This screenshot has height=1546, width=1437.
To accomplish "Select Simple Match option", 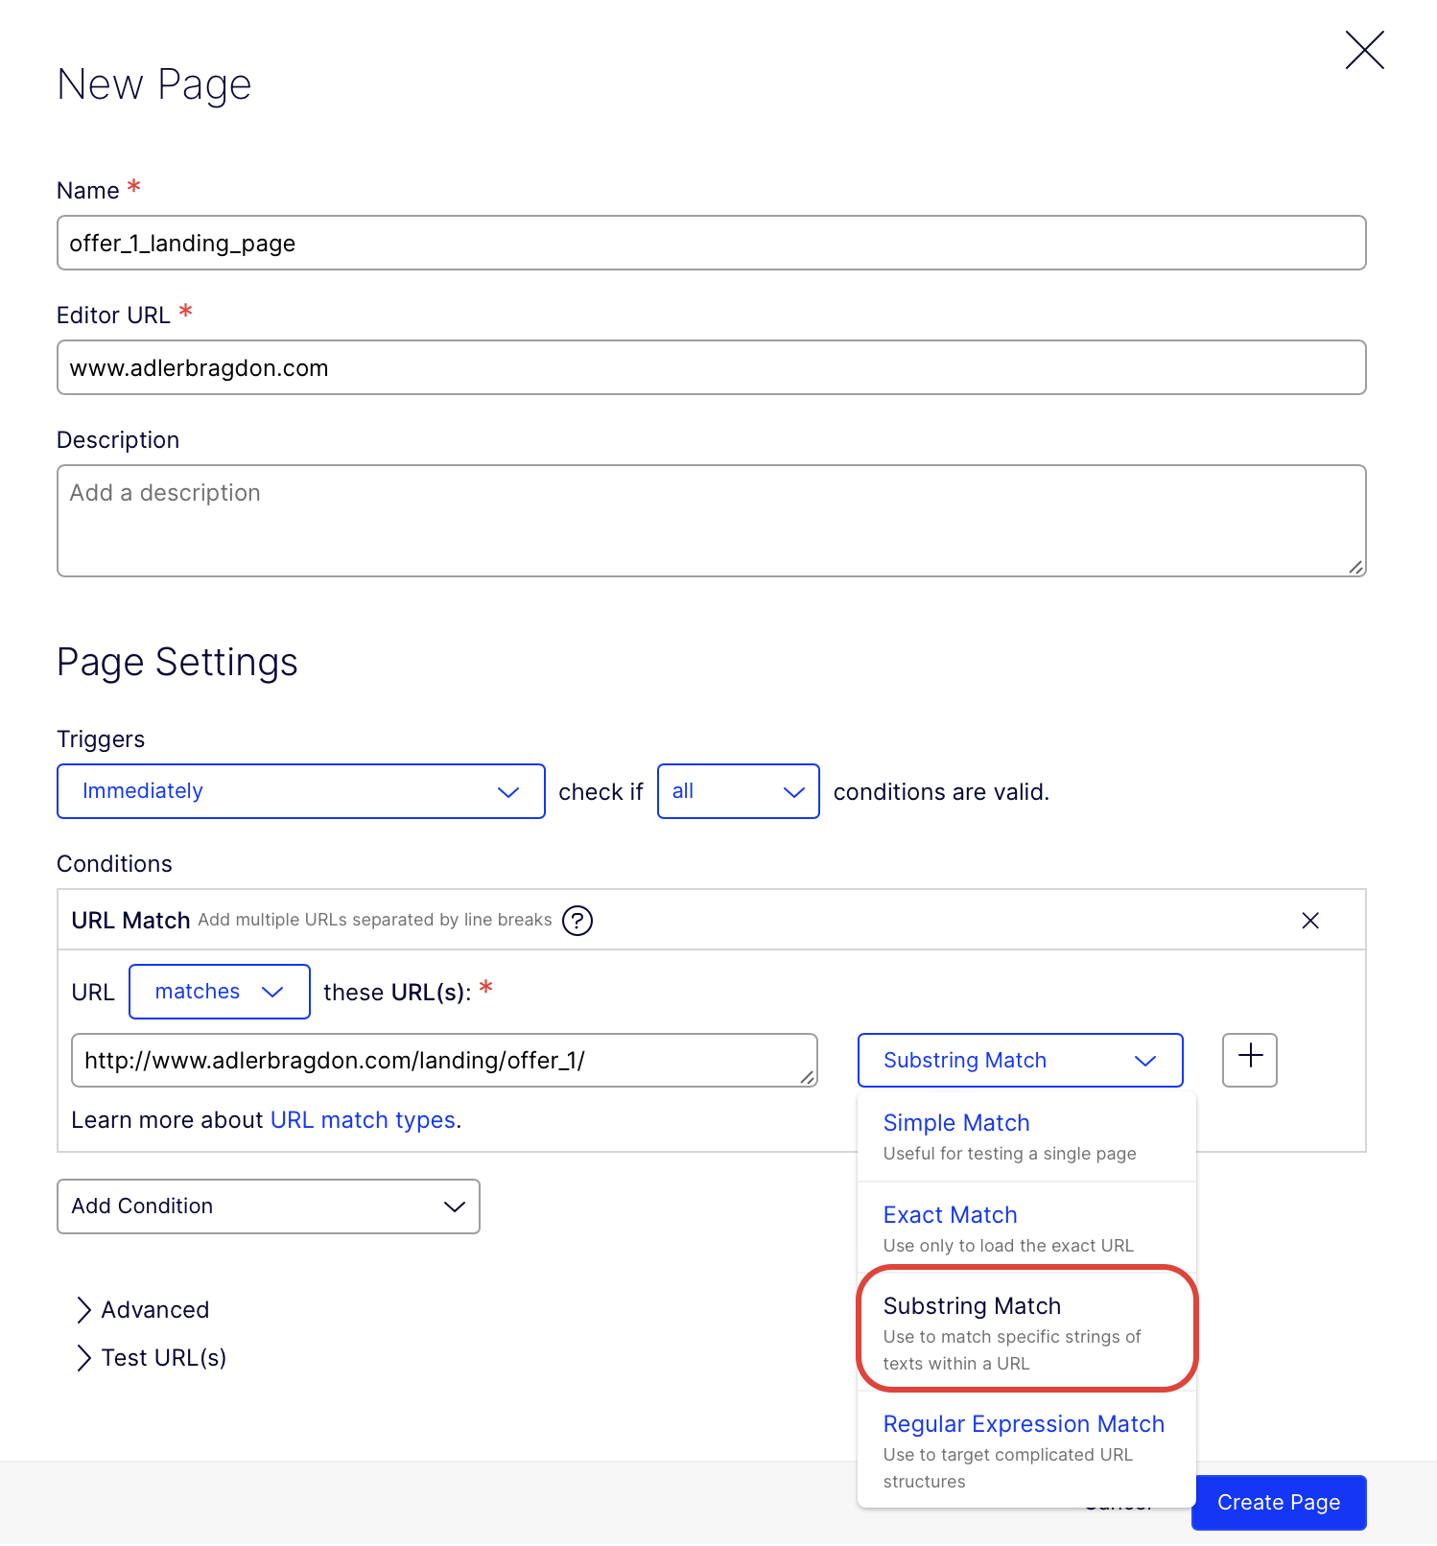I will tap(1026, 1136).
